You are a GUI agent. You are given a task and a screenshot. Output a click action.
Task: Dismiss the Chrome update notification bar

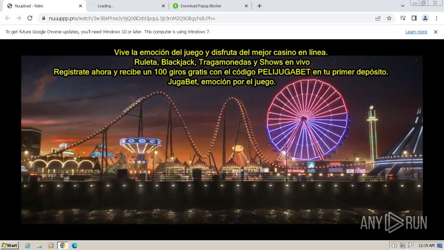[x=436, y=32]
